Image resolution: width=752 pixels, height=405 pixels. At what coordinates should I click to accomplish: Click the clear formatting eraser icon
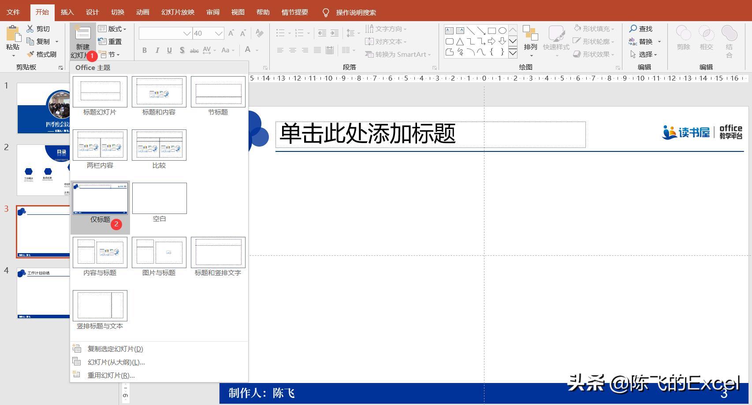point(260,33)
